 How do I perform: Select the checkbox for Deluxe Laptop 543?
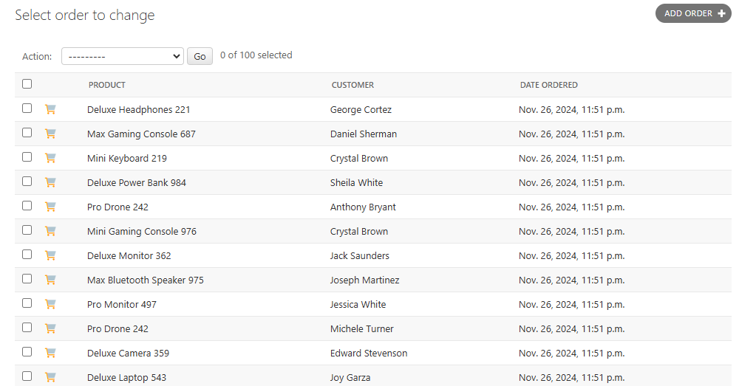pyautogui.click(x=27, y=376)
